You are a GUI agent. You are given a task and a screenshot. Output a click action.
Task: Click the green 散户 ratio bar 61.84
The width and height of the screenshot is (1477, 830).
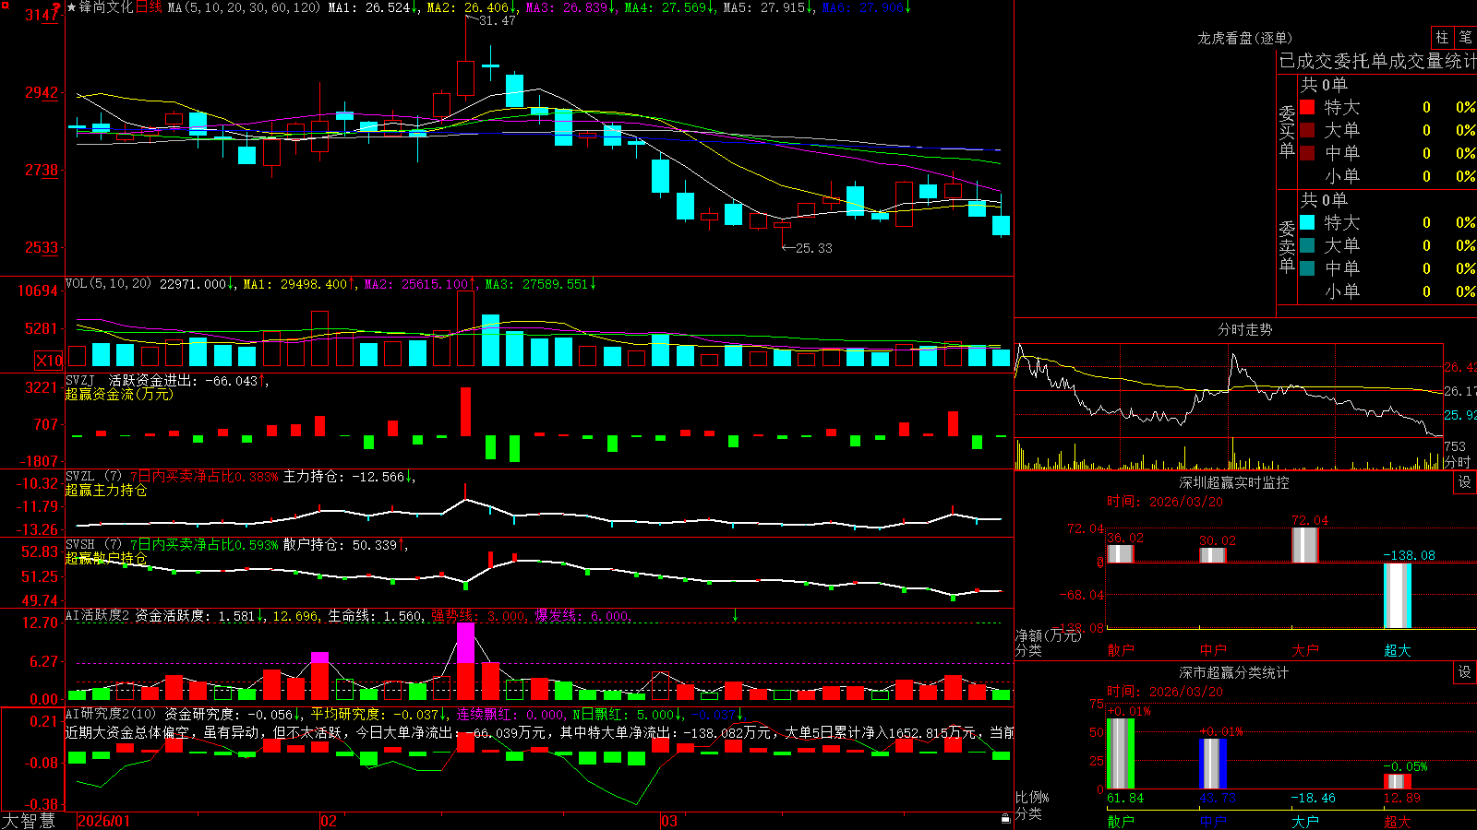click(1120, 753)
